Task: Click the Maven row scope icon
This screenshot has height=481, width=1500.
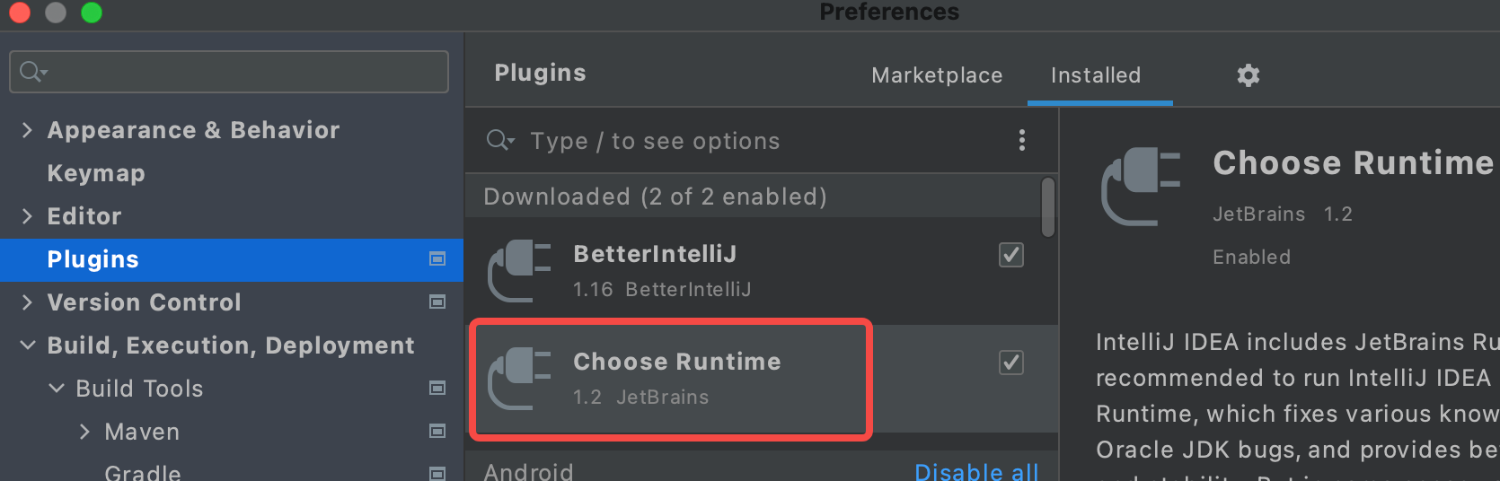Action: click(437, 432)
